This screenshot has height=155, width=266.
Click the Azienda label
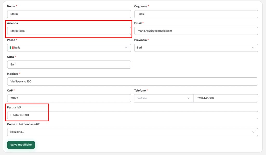(x=12, y=23)
